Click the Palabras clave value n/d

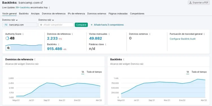point(92,49)
